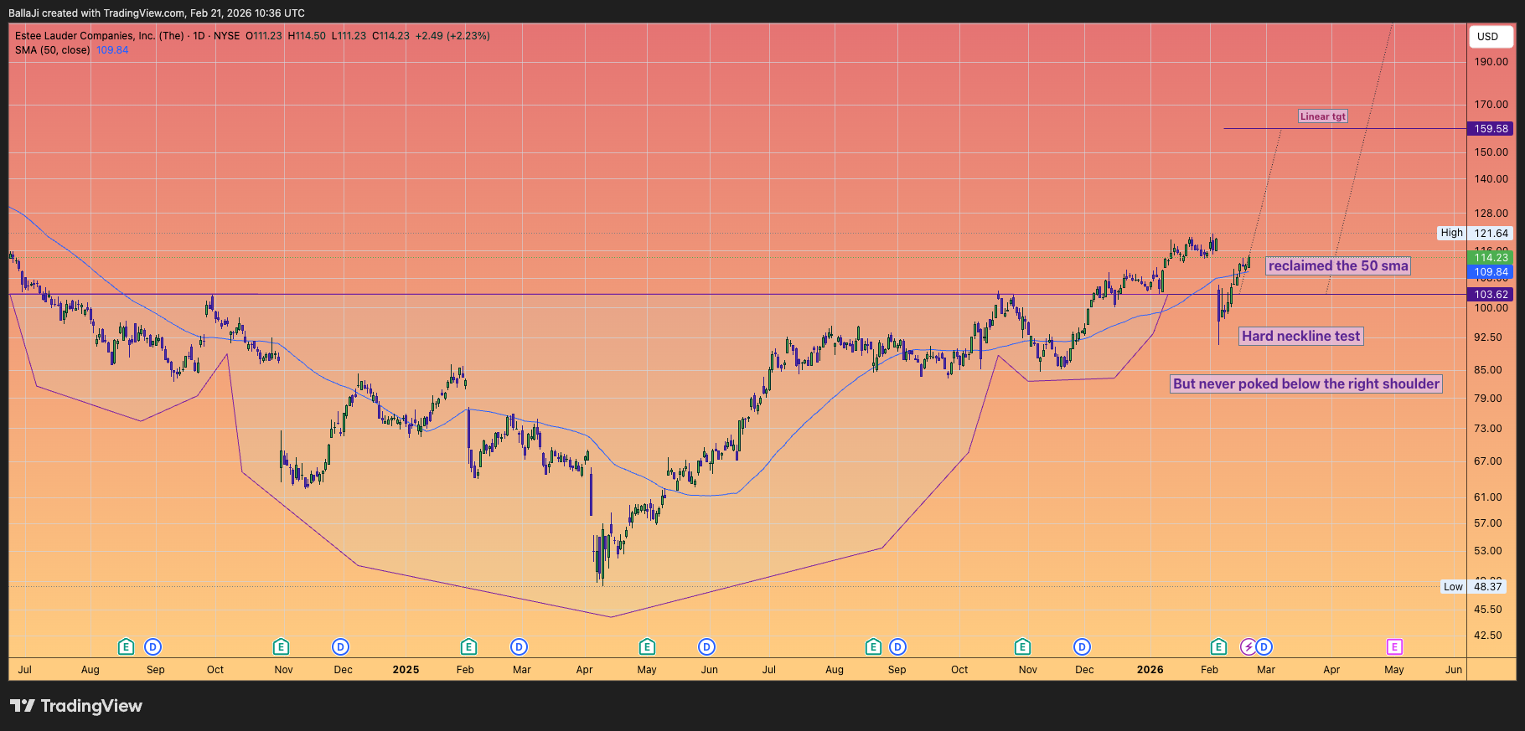
Task: Open the late-February 2026 dividend D marker
Action: (x=1264, y=646)
